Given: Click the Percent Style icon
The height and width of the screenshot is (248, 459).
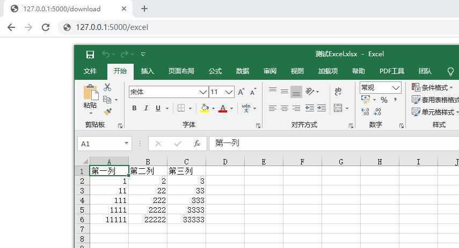Looking at the screenshot, I should pos(384,100).
